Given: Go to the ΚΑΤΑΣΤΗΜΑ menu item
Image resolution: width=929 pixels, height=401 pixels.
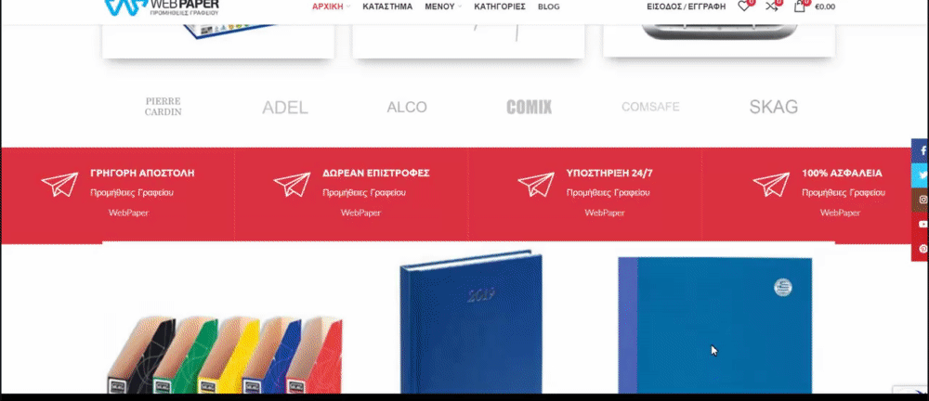Looking at the screenshot, I should [x=387, y=6].
